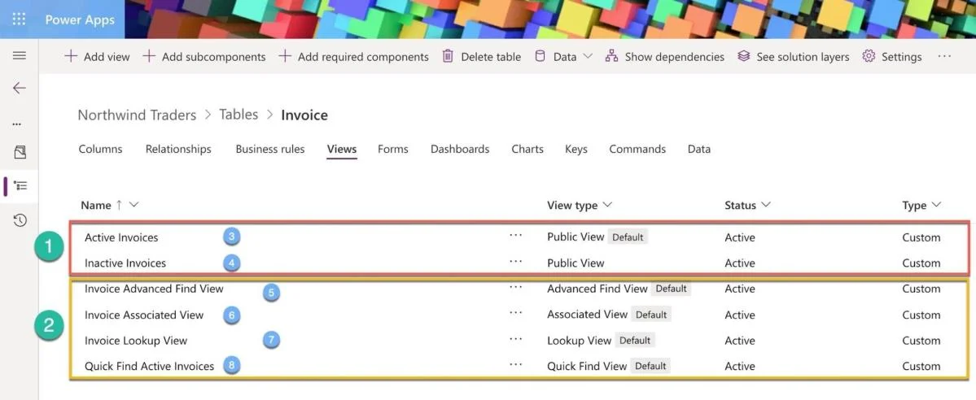Open more options for Invoice Lookup View

coord(515,340)
